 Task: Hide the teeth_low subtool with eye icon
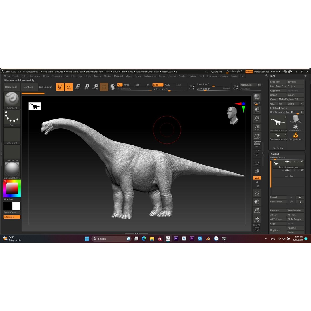[302, 170]
